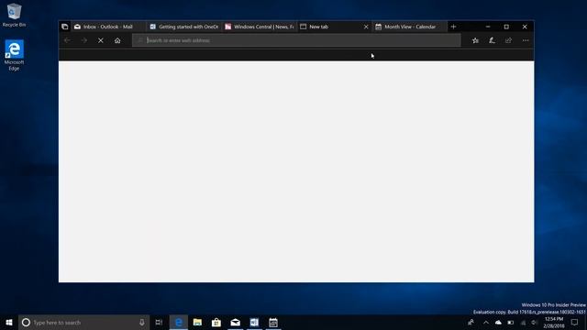Screen dimensions: 587x330
Task: Stop loading the page
Action: 101,40
